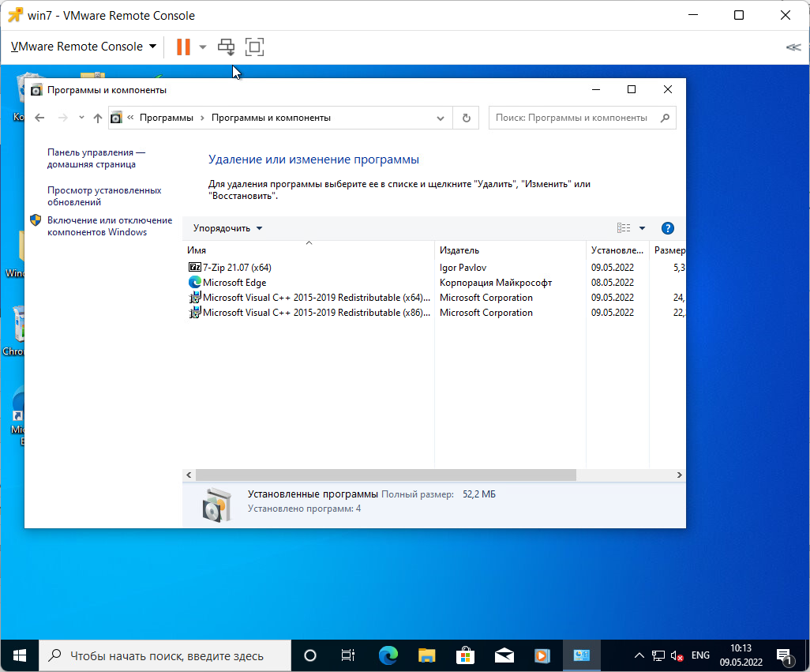
Task: Click the Igor Pavlov publisher cell
Action: [463, 268]
